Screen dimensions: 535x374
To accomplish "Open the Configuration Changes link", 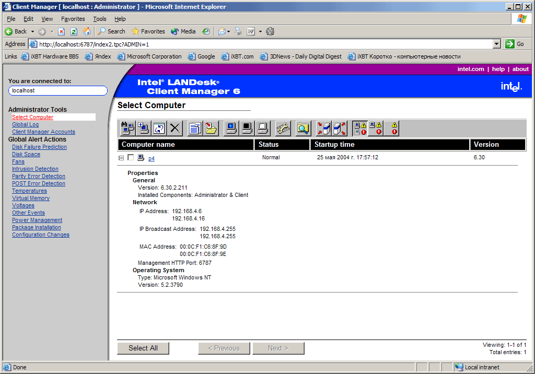I will [x=41, y=235].
